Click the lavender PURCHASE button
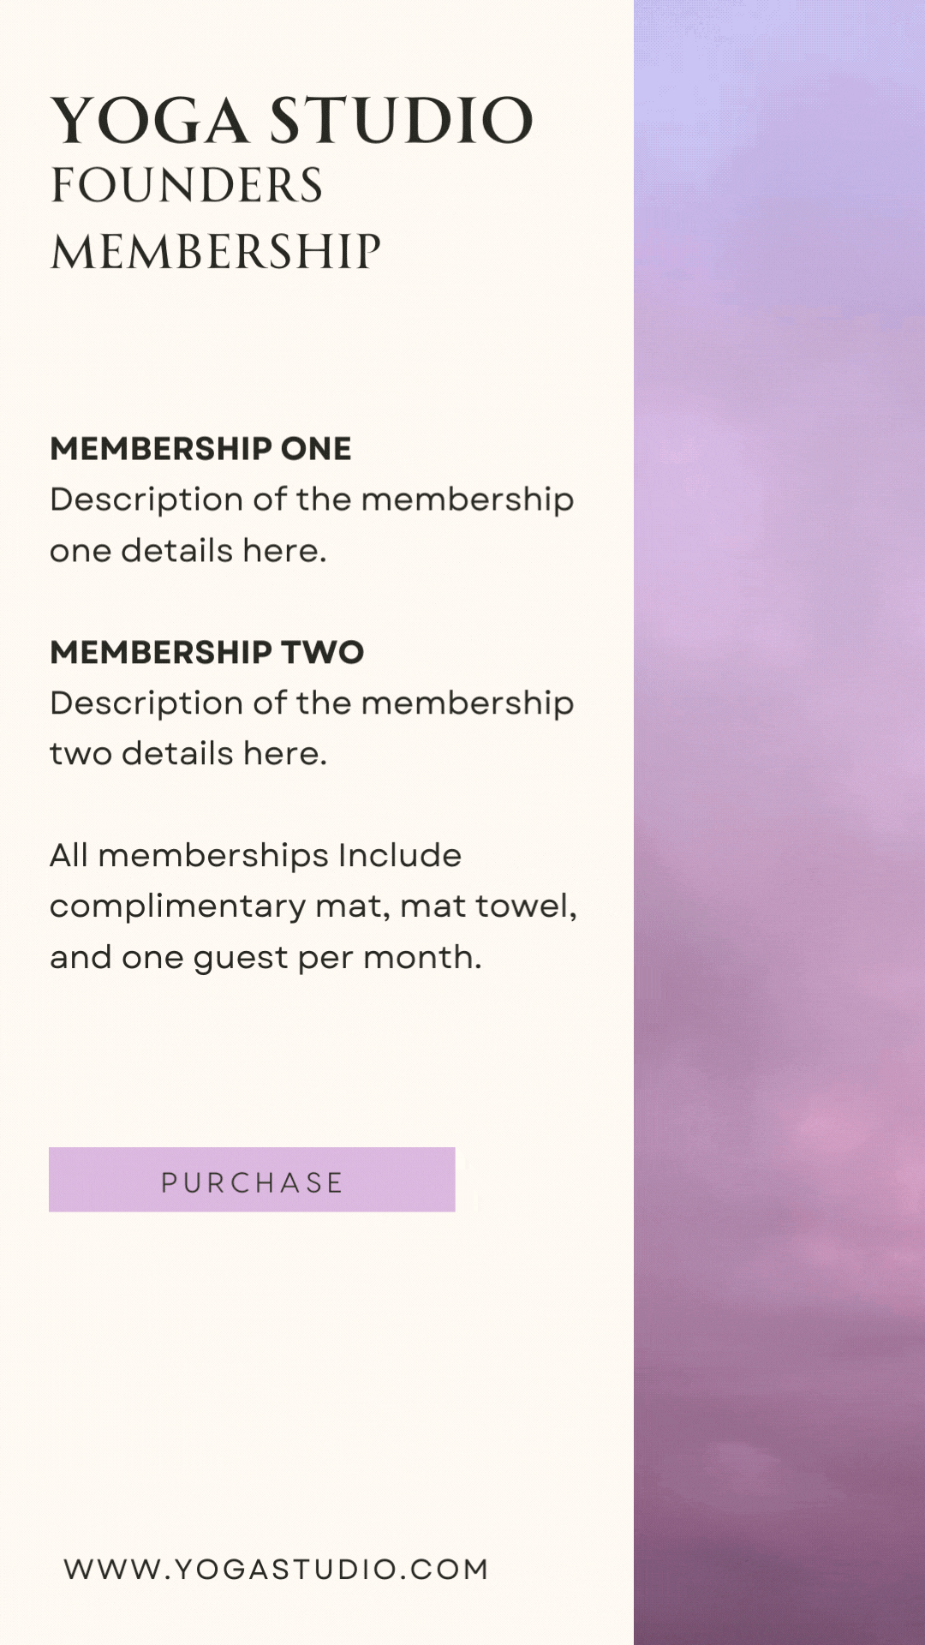Viewport: 925px width, 1645px height. click(x=252, y=1180)
